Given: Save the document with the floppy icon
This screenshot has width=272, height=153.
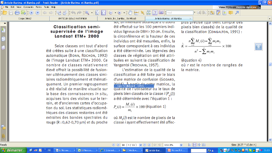Looking at the screenshot, I should [x=11, y=13].
